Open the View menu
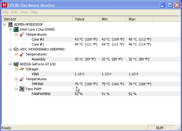This screenshot has height=131, width=182. 24,12
